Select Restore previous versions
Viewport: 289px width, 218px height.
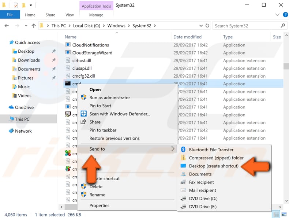coord(115,138)
